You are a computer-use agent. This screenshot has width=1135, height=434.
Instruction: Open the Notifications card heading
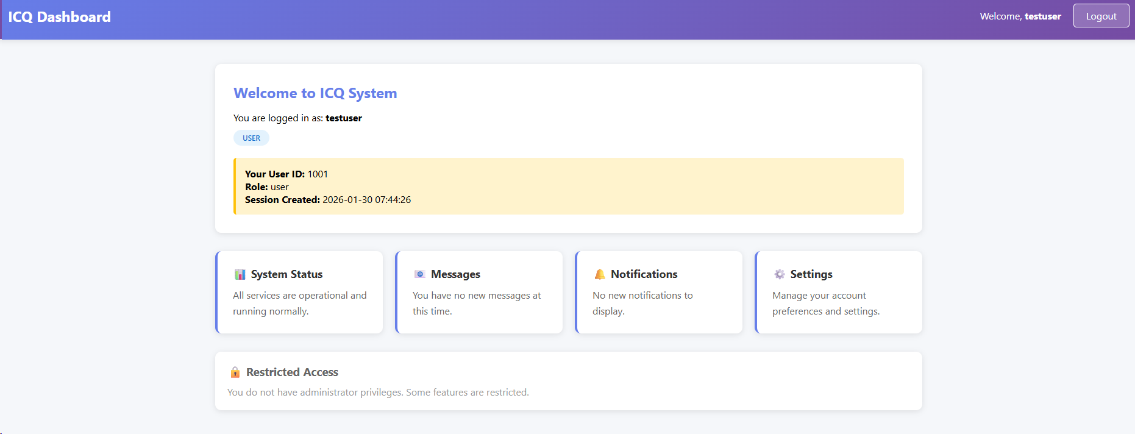tap(644, 274)
